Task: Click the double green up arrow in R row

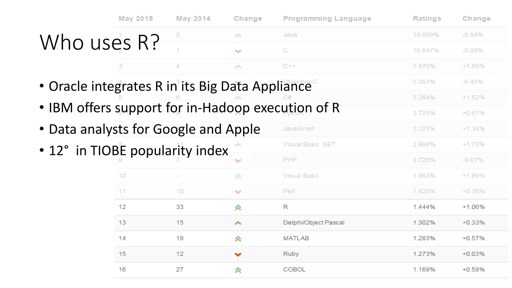Action: 238,207
